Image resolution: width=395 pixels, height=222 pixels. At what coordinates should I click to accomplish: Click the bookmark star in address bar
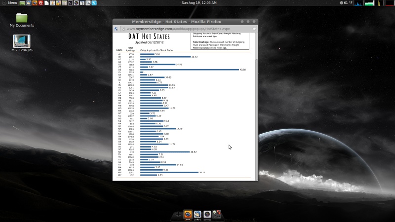coord(254,29)
